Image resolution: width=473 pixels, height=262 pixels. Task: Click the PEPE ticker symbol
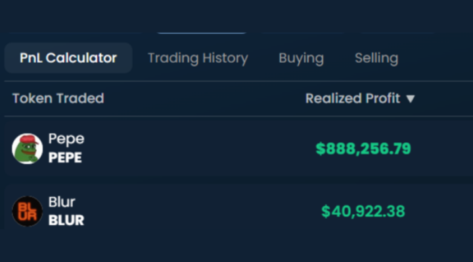(65, 158)
